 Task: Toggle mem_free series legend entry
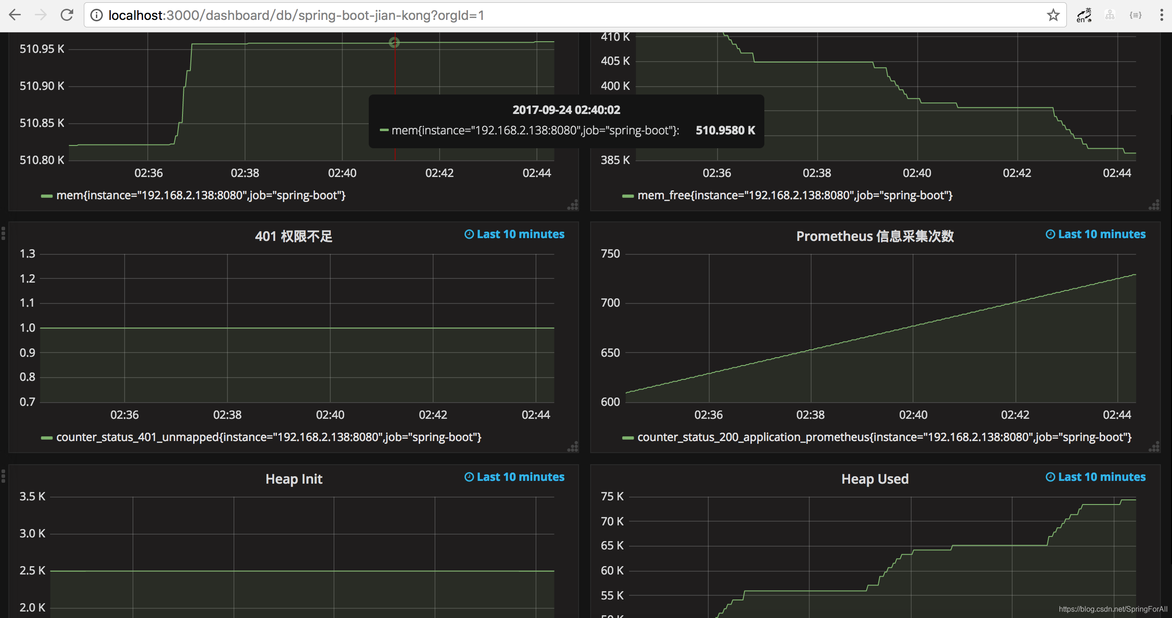[794, 195]
